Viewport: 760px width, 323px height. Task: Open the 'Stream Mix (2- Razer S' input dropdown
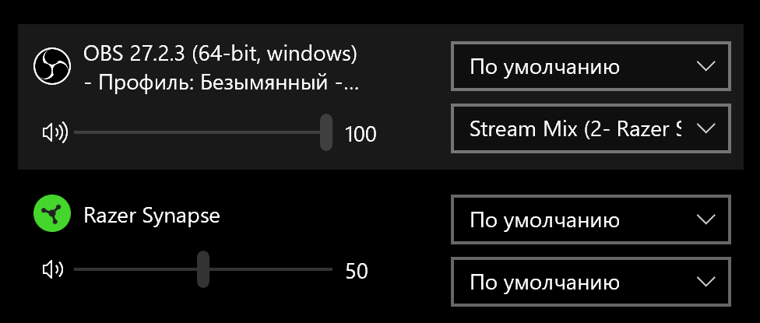(576, 128)
